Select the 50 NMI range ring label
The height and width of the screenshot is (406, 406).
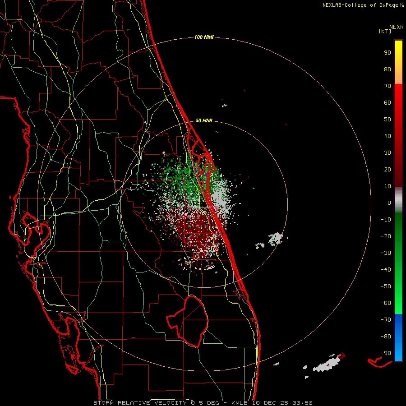[x=204, y=120]
